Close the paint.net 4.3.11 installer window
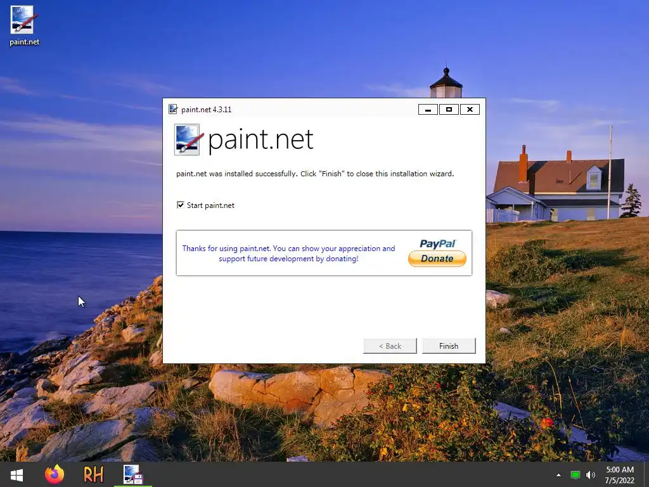649x487 pixels. [470, 109]
